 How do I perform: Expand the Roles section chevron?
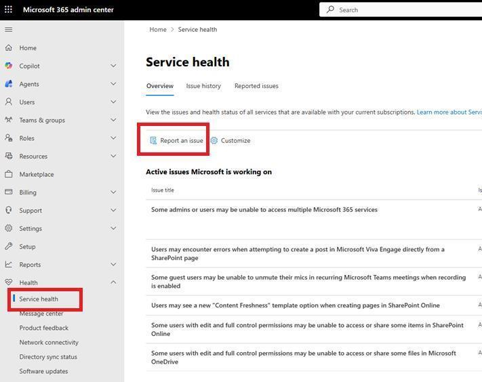pyautogui.click(x=113, y=138)
